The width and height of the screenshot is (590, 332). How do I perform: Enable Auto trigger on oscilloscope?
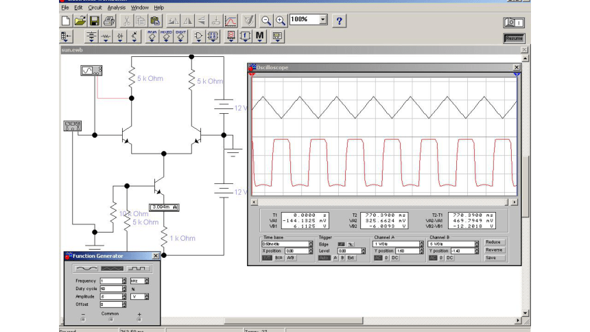coord(324,258)
